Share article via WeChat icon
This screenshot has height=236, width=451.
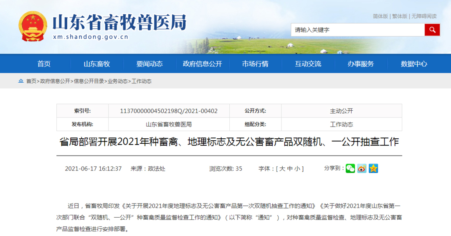click(350, 168)
